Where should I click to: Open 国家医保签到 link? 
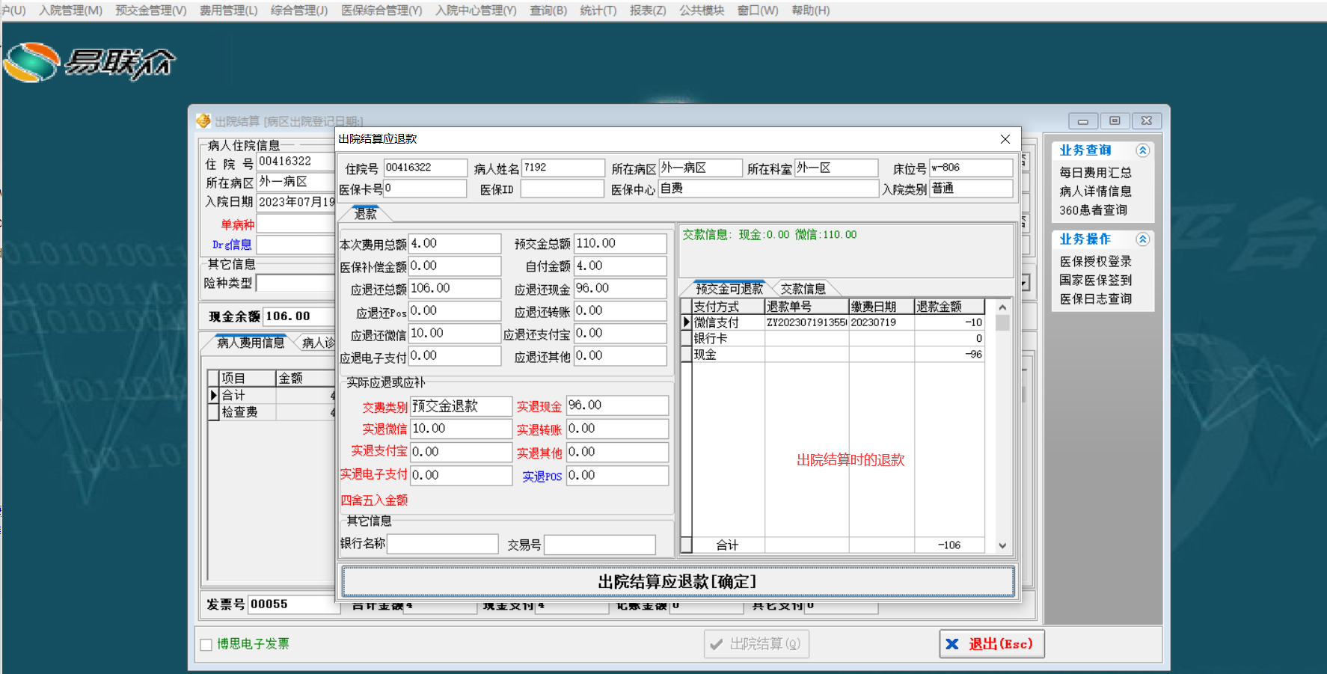coord(1095,281)
